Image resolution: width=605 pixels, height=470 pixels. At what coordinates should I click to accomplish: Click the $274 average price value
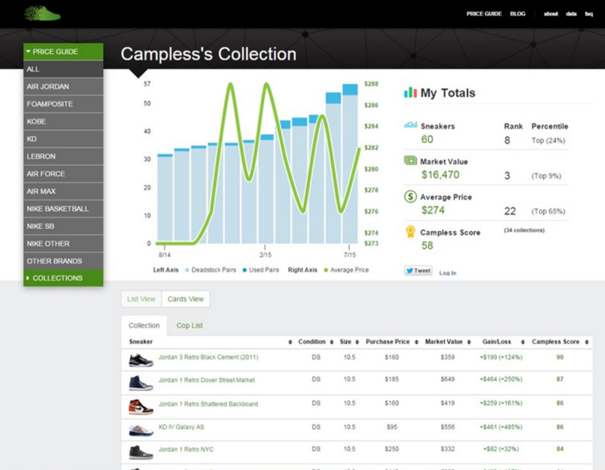click(433, 210)
